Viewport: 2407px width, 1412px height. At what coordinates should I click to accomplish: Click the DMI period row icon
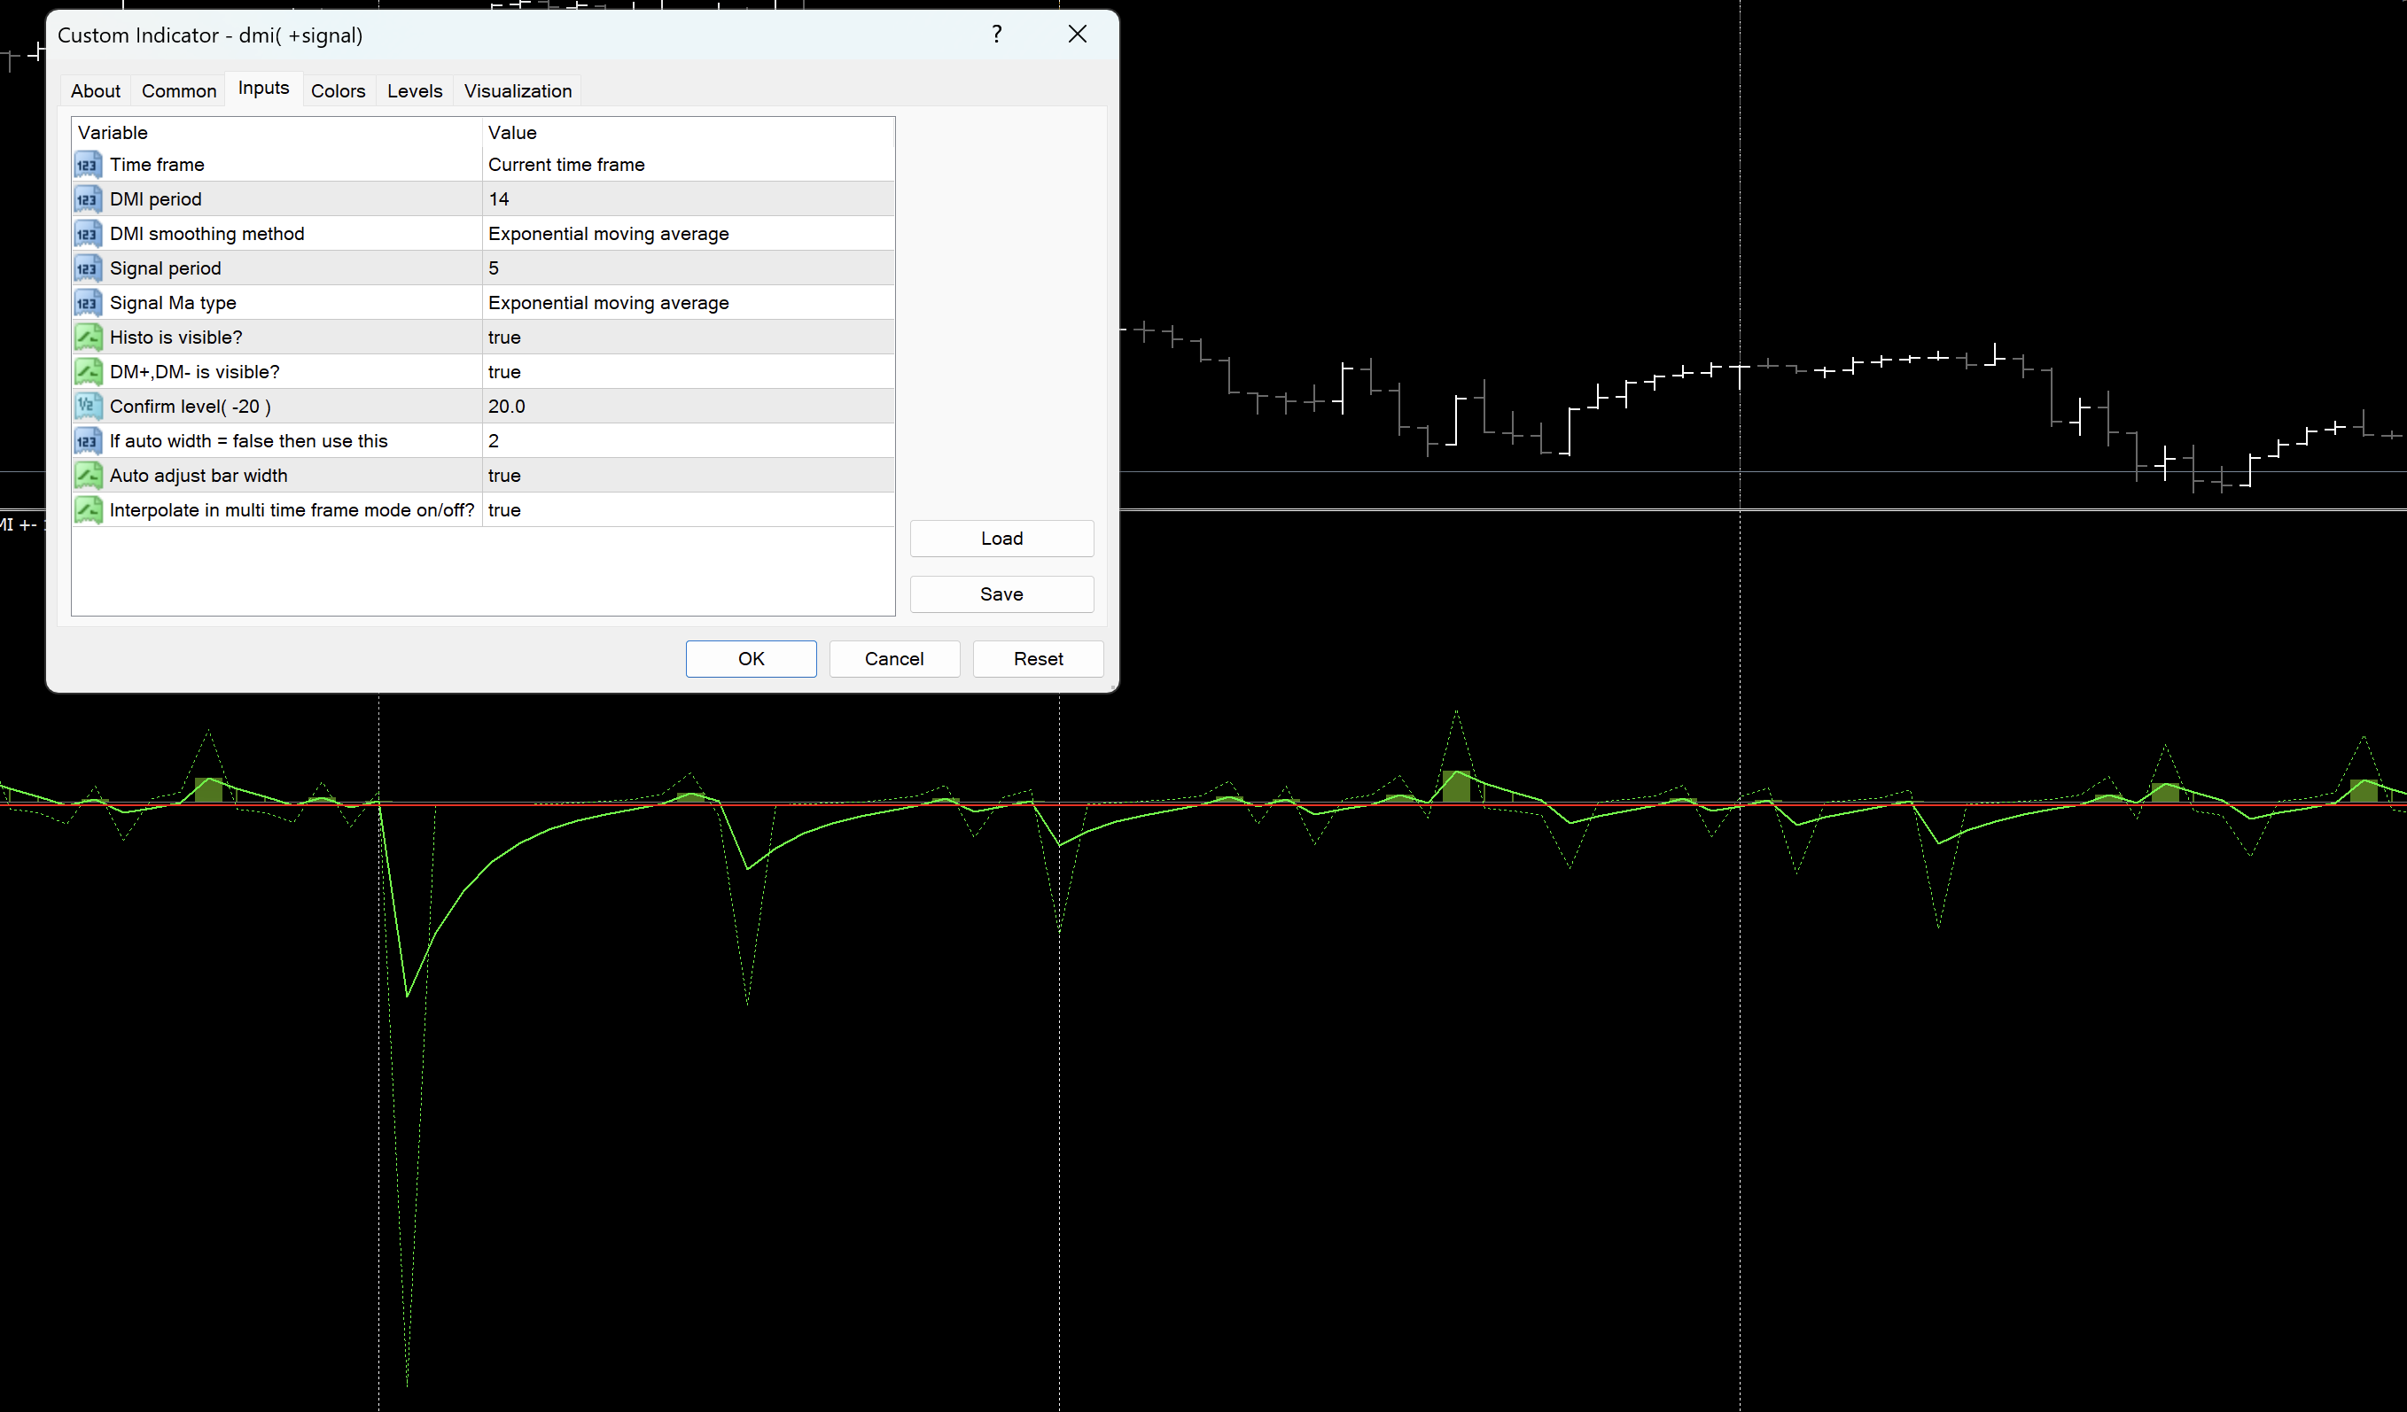tap(87, 199)
